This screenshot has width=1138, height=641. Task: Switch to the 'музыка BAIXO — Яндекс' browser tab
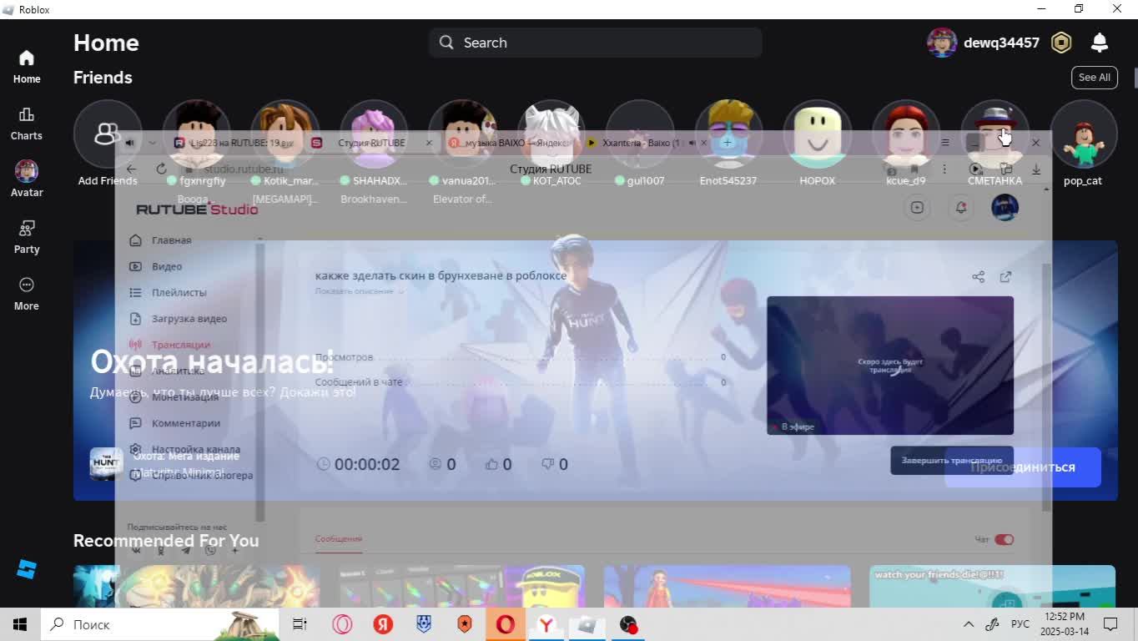(x=509, y=143)
